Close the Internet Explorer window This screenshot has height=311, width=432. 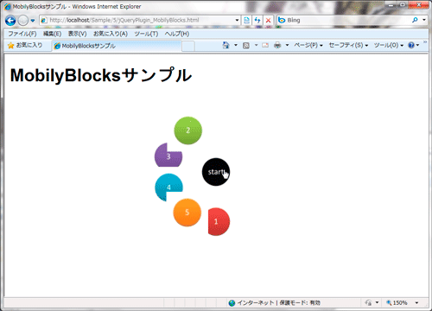click(419, 5)
